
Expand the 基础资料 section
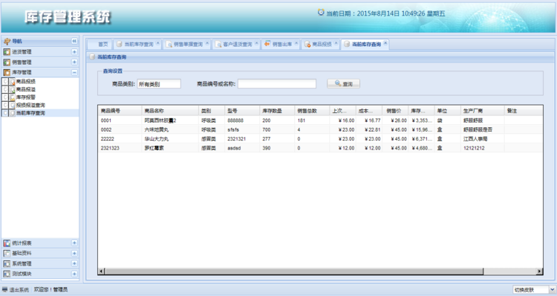pyautogui.click(x=74, y=254)
